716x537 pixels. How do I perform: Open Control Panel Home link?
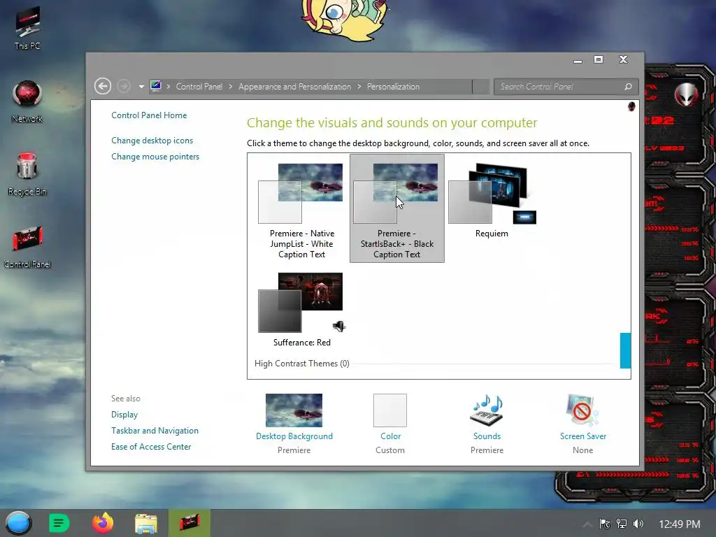(x=149, y=115)
